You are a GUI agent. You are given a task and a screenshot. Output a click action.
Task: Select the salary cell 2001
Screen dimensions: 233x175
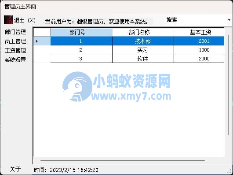(199, 41)
